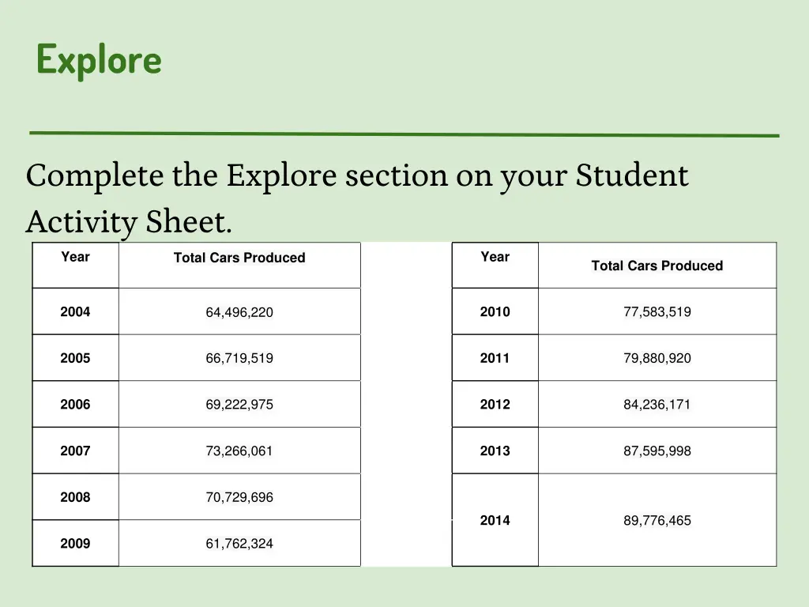Select the 66,719,519 cars produced value
The height and width of the screenshot is (607, 809).
coord(239,358)
